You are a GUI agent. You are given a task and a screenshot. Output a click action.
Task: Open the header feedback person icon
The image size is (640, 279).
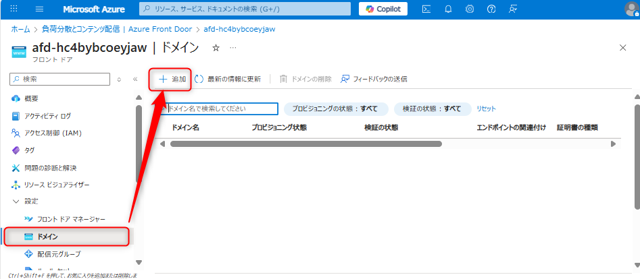(x=513, y=9)
